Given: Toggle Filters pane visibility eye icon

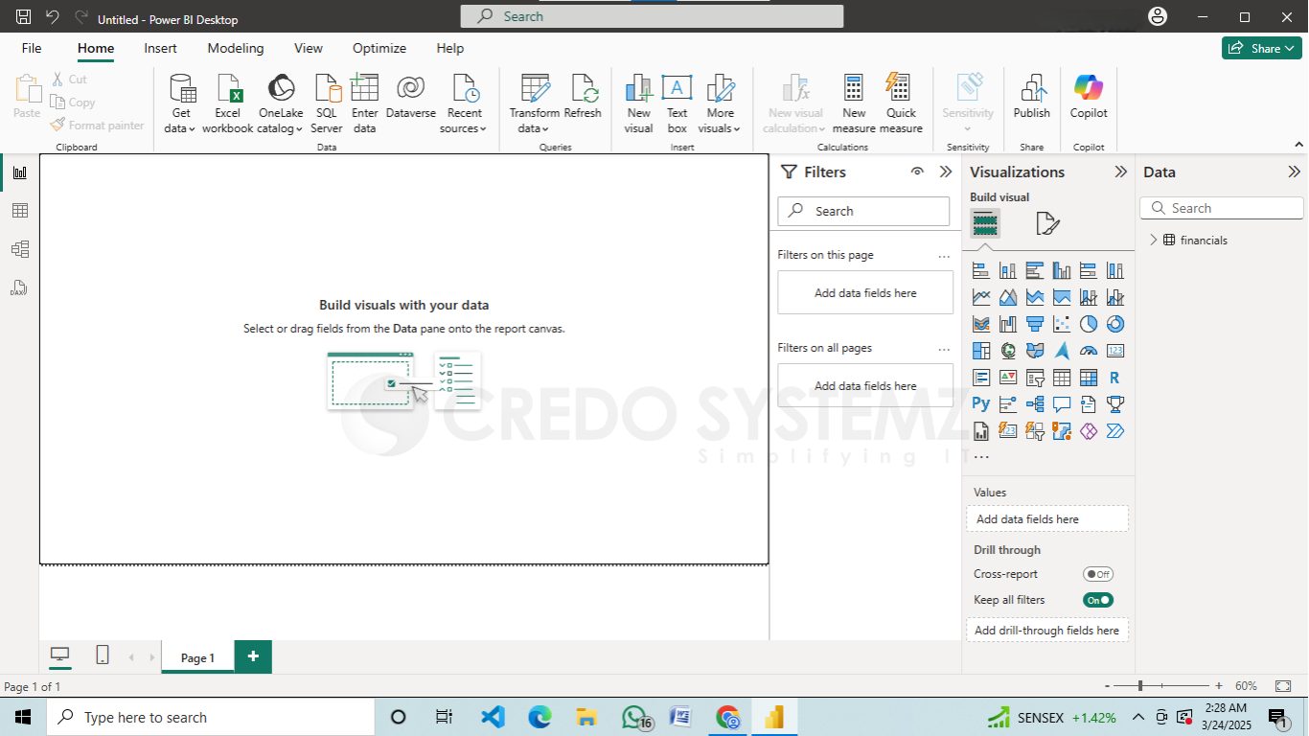Looking at the screenshot, I should [917, 172].
